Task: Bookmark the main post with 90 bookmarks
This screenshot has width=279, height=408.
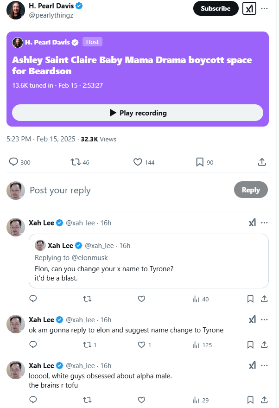Action: click(x=200, y=162)
